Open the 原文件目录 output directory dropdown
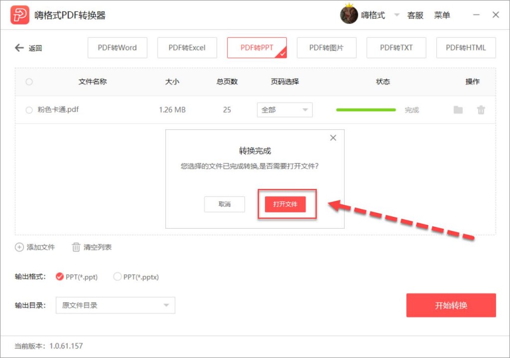Viewport: 510px width, 358px height. pyautogui.click(x=116, y=305)
